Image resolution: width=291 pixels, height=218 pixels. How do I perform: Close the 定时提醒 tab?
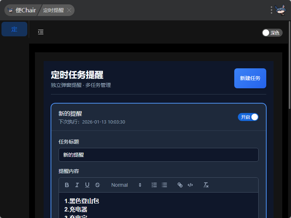[69, 10]
